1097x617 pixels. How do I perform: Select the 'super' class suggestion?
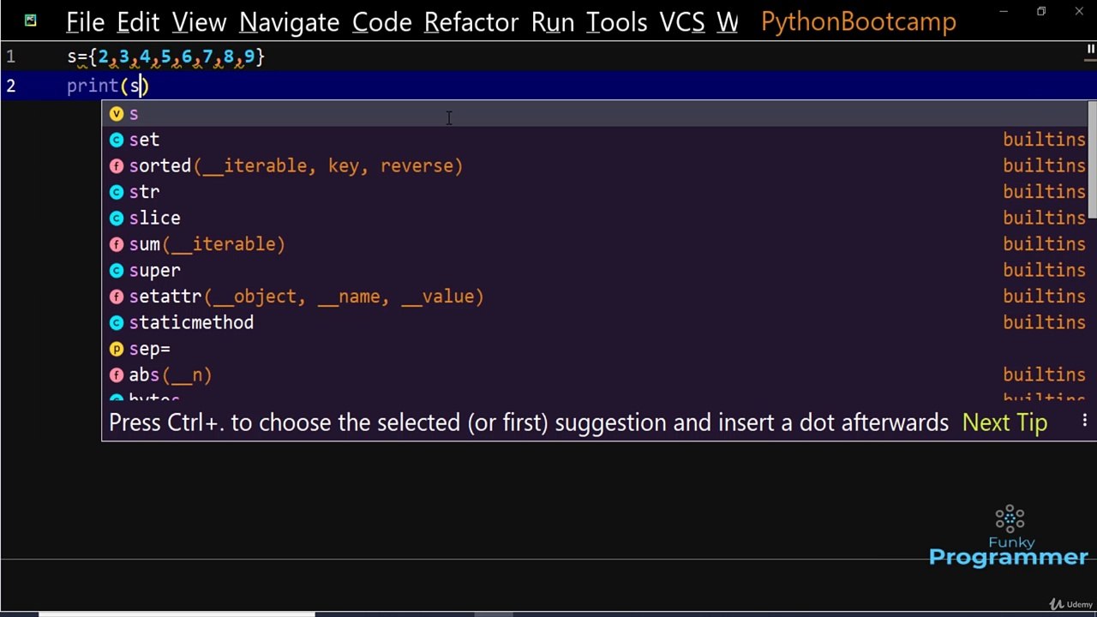coord(595,270)
